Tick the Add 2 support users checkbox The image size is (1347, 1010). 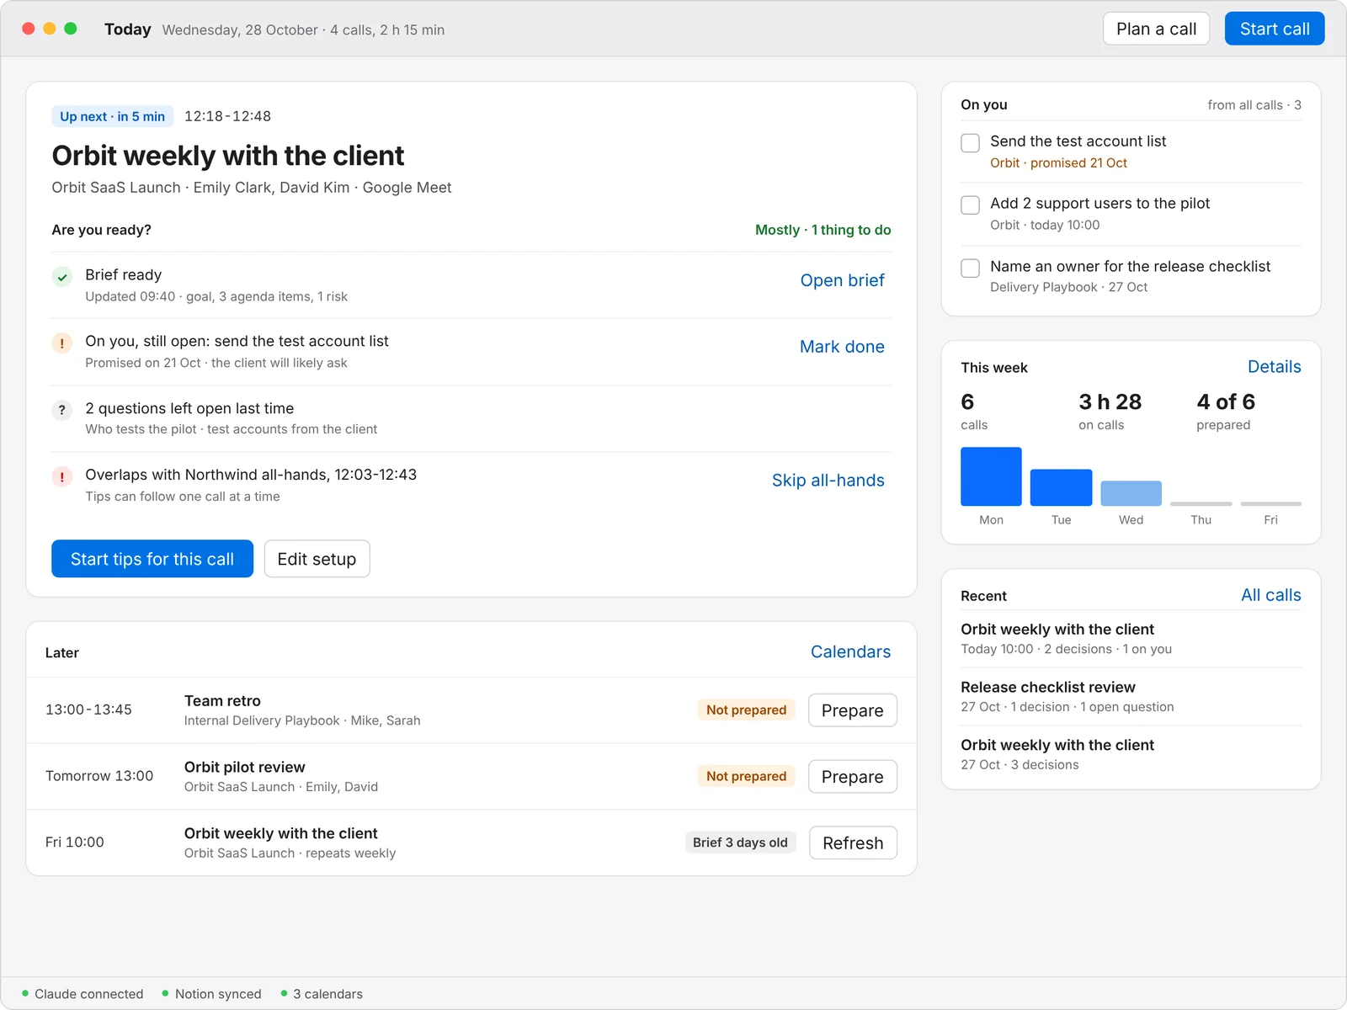coord(971,205)
